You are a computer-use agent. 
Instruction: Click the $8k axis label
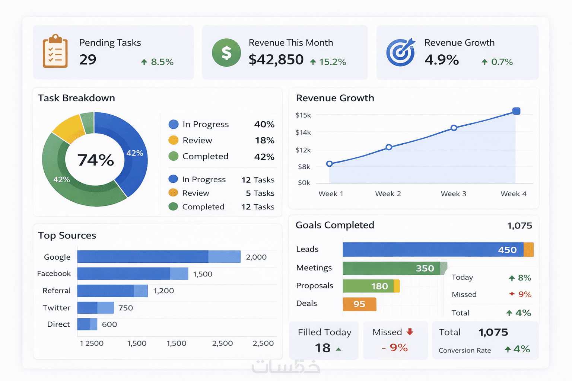pyautogui.click(x=304, y=167)
